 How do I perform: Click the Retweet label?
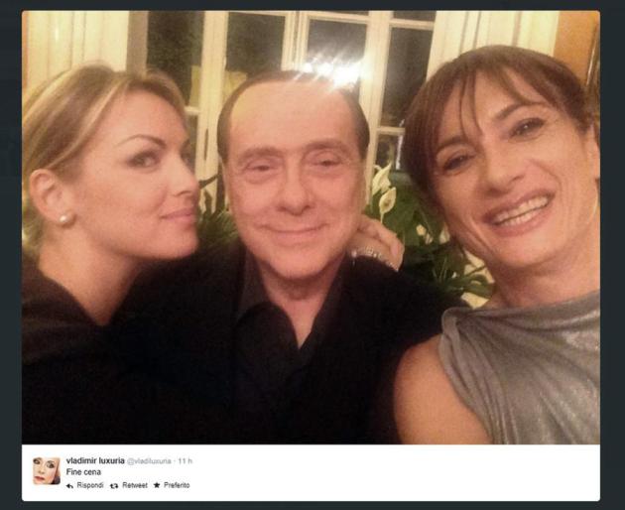coord(135,485)
